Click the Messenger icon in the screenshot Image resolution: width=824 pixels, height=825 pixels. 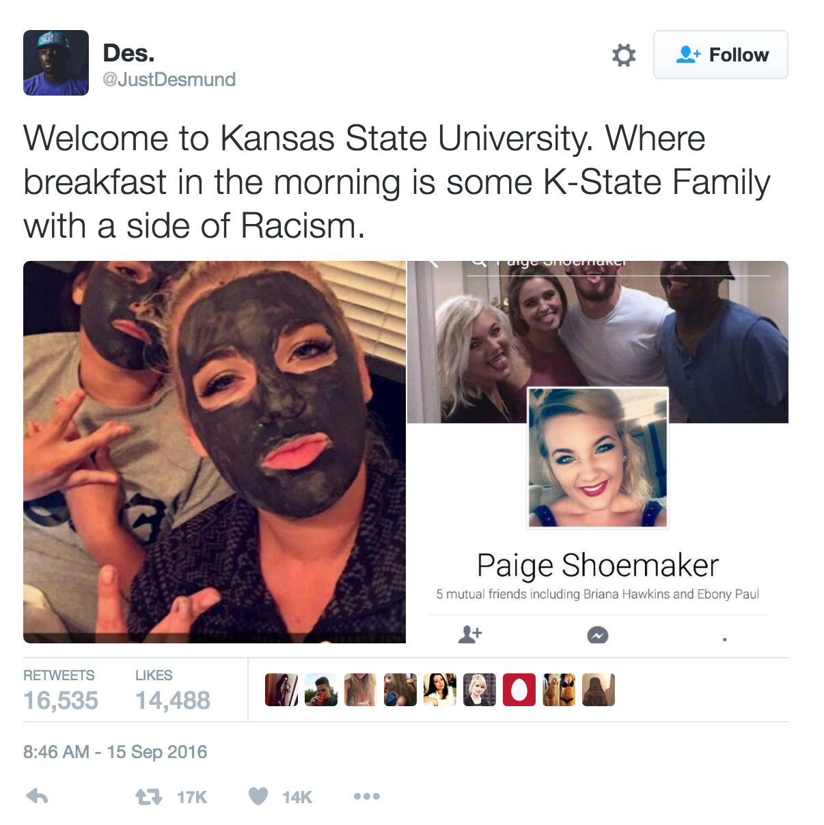tap(598, 635)
